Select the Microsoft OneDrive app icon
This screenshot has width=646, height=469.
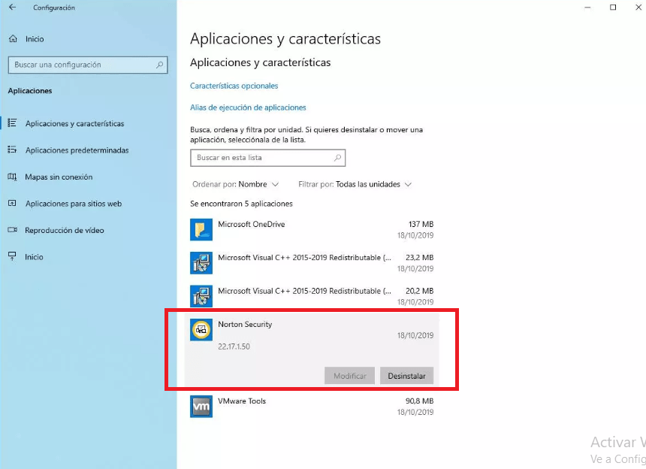click(x=201, y=229)
